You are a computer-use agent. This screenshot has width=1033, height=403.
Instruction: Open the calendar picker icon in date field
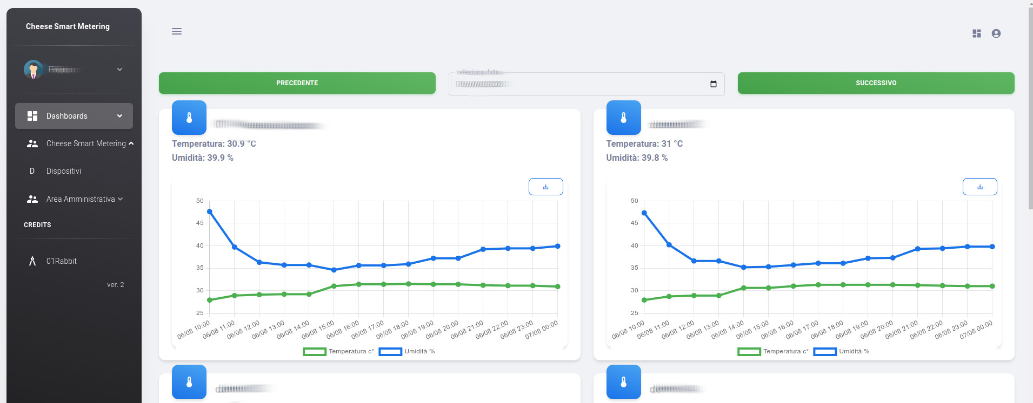click(x=714, y=84)
